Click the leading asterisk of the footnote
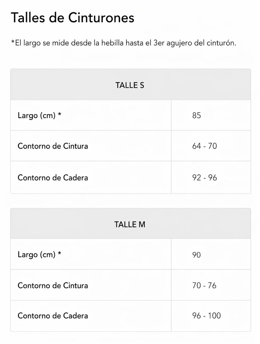The height and width of the screenshot is (344, 260). point(13,42)
